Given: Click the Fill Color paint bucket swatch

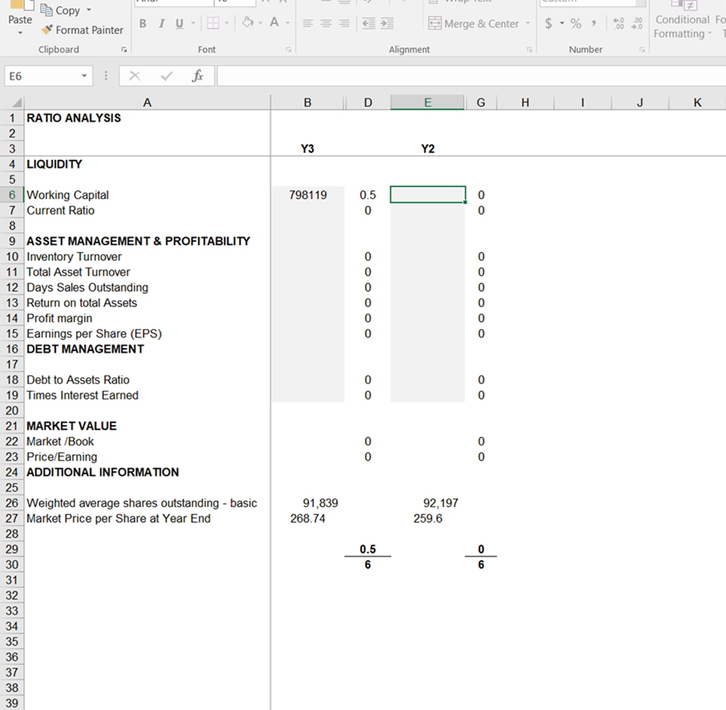Looking at the screenshot, I should [x=247, y=23].
